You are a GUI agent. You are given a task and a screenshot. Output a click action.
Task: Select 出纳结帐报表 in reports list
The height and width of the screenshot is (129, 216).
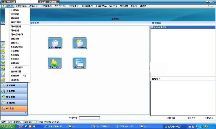[x=183, y=27]
